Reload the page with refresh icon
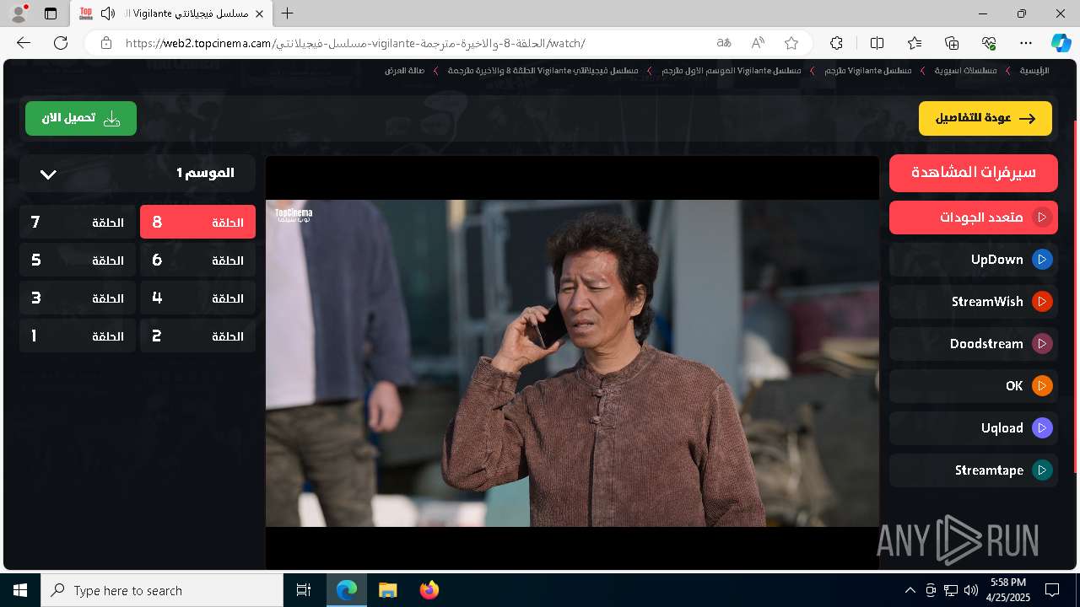This screenshot has height=607, width=1080. tap(61, 43)
